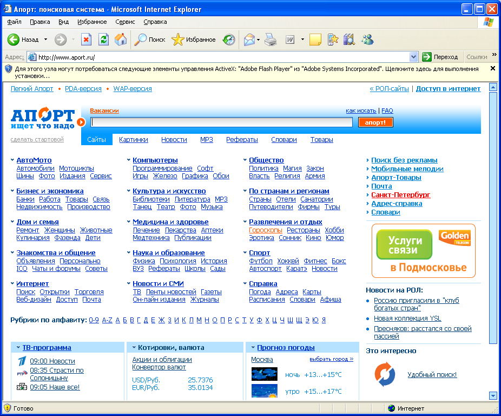The width and height of the screenshot is (501, 416).
Task: Click the Mail envelope icon
Action: point(249,40)
